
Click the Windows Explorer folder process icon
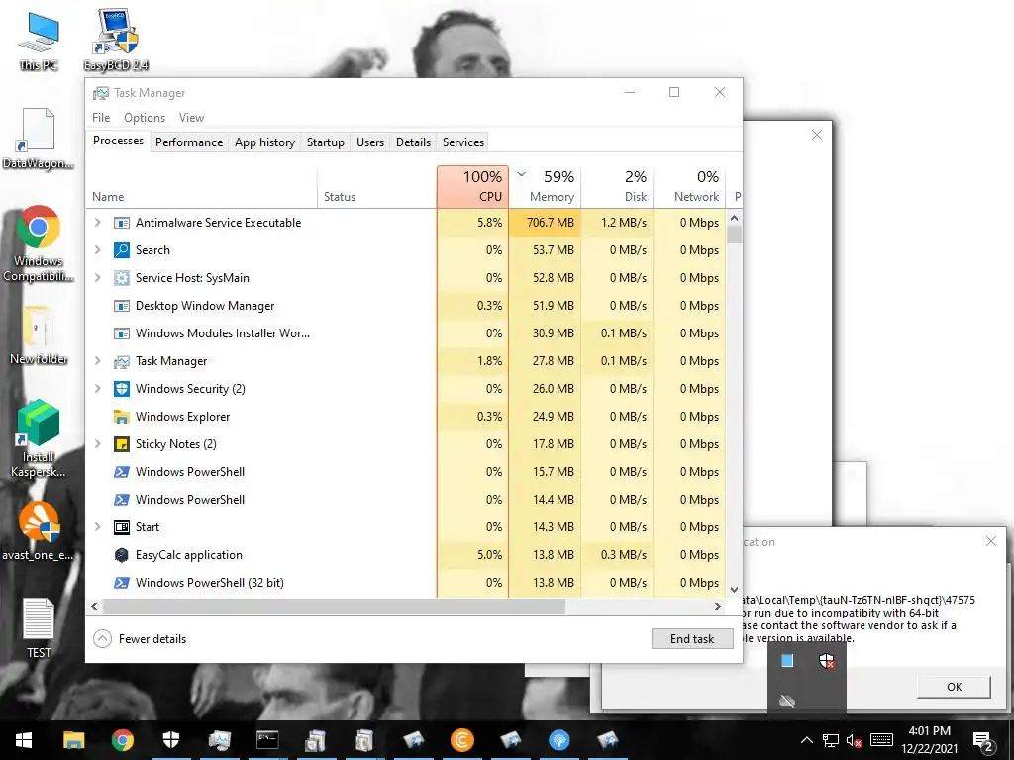pyautogui.click(x=121, y=417)
